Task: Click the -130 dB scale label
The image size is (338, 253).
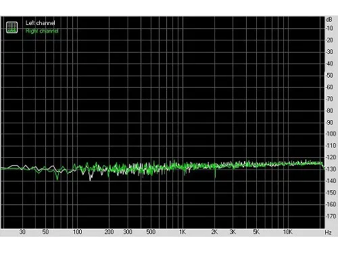Action: click(x=331, y=169)
